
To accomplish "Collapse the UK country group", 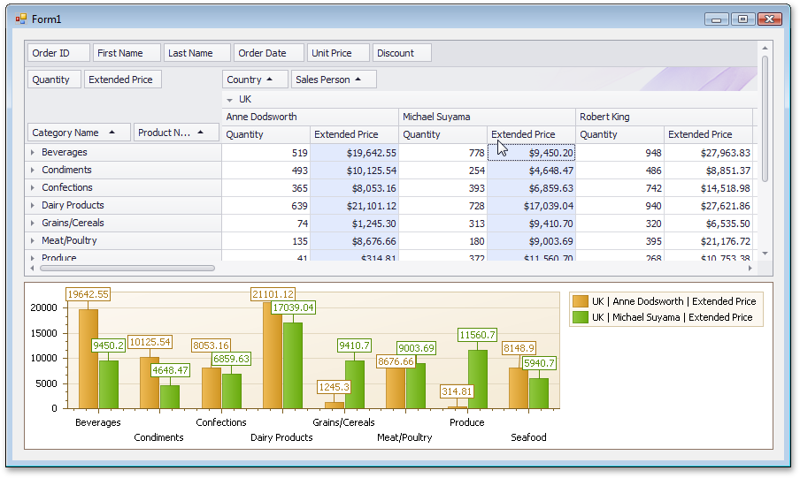I will (x=229, y=100).
